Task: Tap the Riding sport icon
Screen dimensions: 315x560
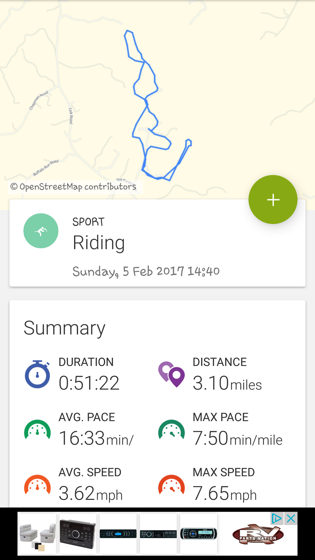Action: 41,231
